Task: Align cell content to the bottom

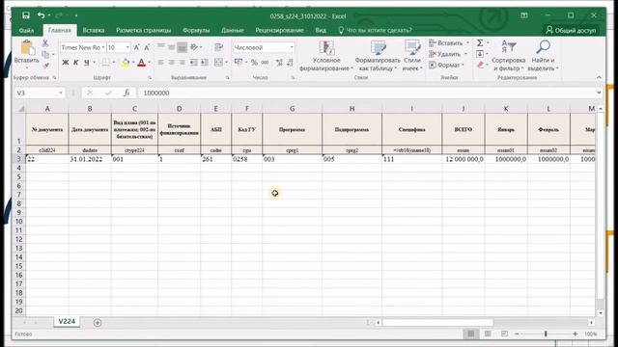Action: [x=182, y=47]
